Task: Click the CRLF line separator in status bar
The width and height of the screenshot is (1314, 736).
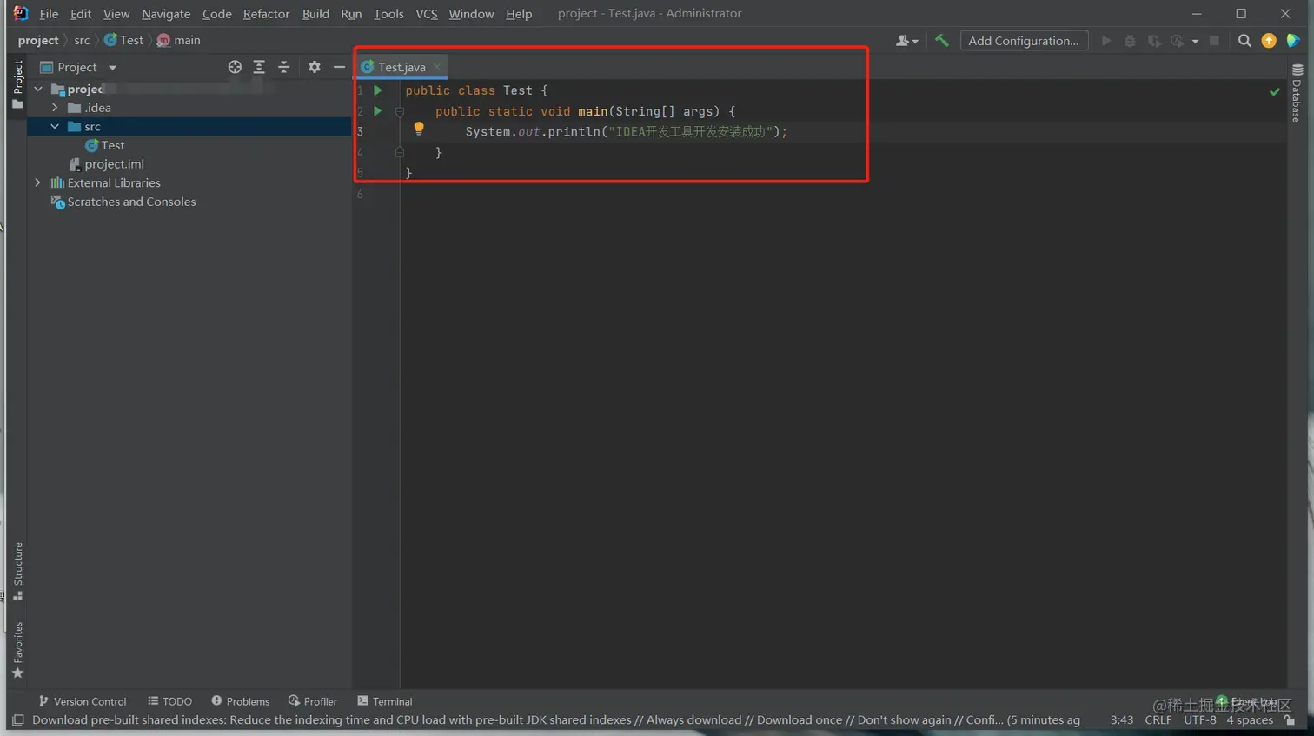Action: (1158, 720)
